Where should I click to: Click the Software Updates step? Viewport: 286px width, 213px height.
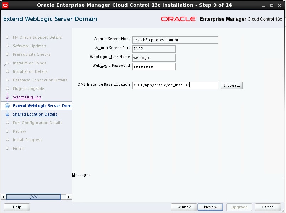coord(29,46)
